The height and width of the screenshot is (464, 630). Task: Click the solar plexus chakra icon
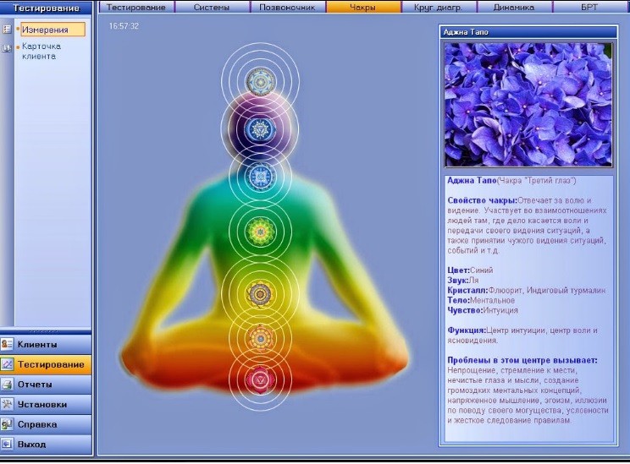click(259, 292)
